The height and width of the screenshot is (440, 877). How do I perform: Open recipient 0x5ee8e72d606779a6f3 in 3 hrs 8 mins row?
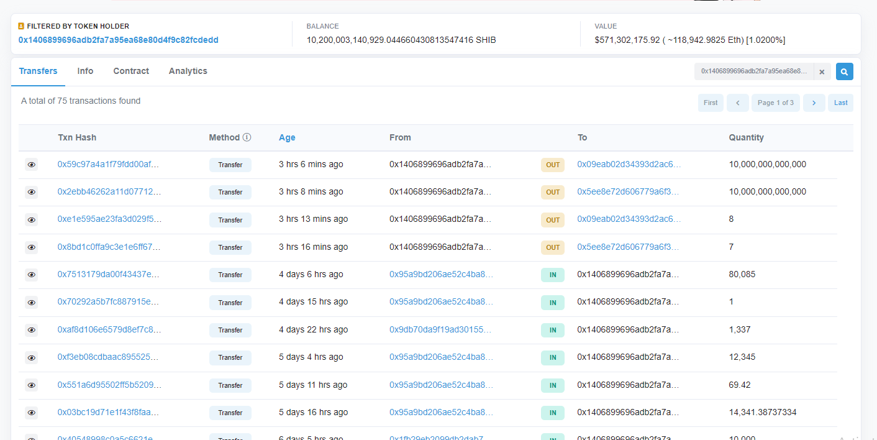click(x=629, y=192)
